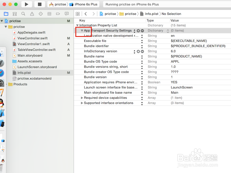Click the Run (play) button

[27, 4]
